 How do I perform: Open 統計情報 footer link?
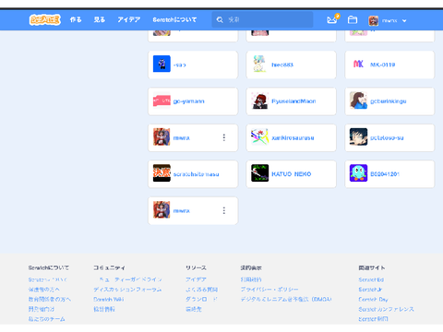104,309
